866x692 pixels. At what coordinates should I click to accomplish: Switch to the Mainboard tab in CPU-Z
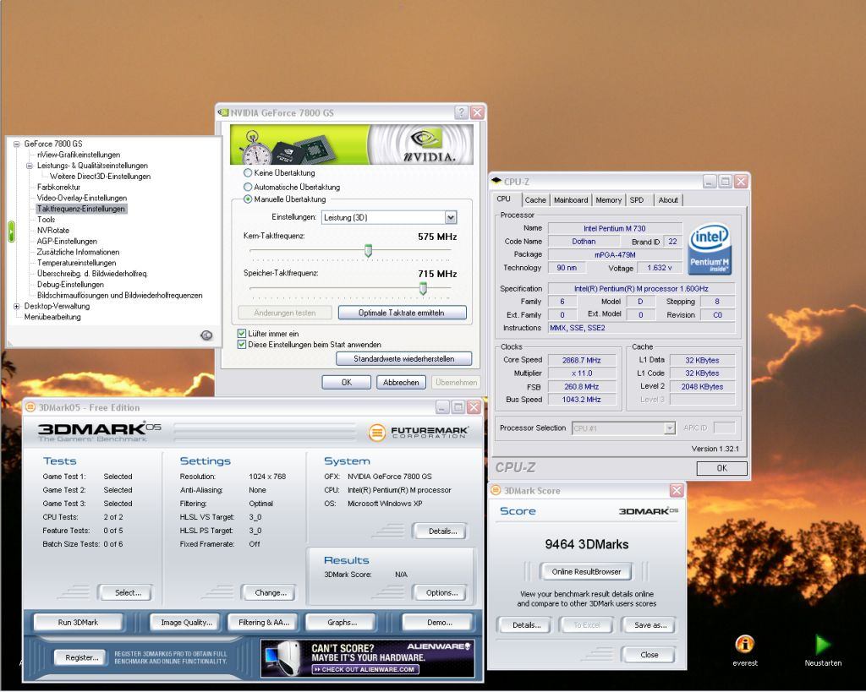(x=571, y=200)
